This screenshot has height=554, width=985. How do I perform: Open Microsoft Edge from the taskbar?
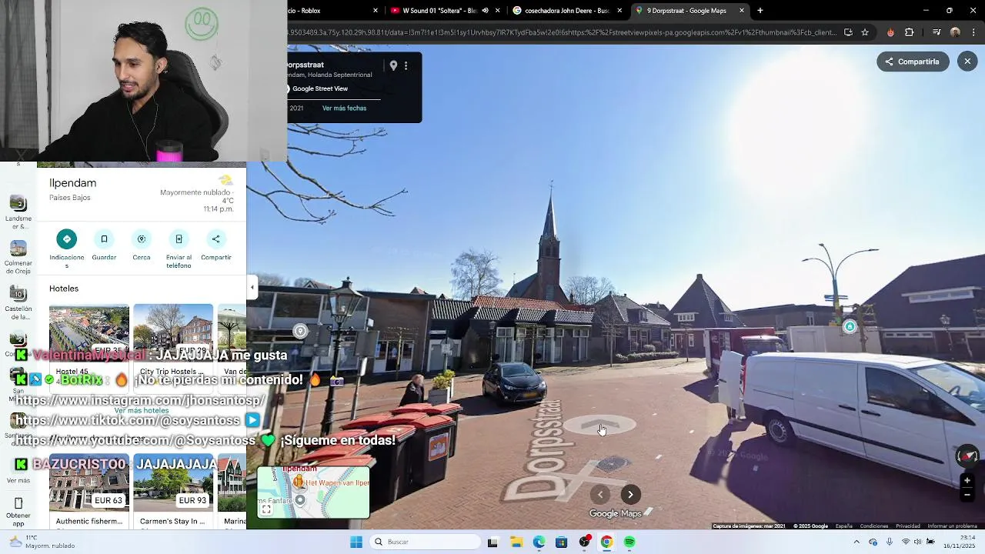539,542
